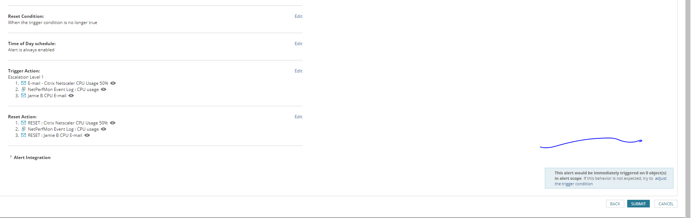Click envelope icon for Jamie B CPU E-mail
This screenshot has height=218, width=691.
point(23,95)
